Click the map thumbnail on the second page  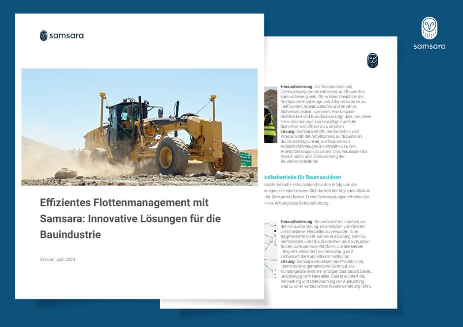[270, 250]
